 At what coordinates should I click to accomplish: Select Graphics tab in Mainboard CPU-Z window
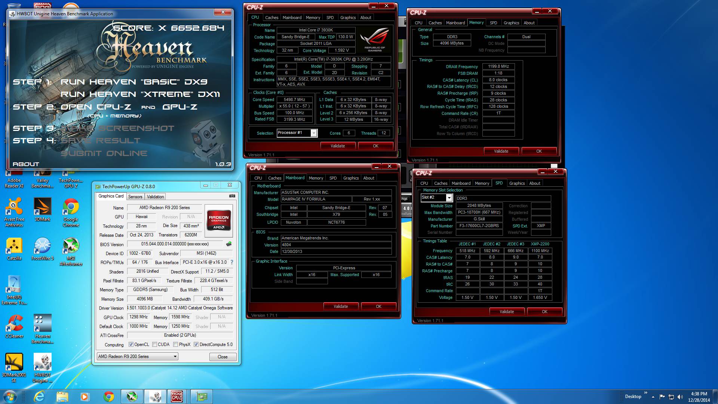click(351, 178)
